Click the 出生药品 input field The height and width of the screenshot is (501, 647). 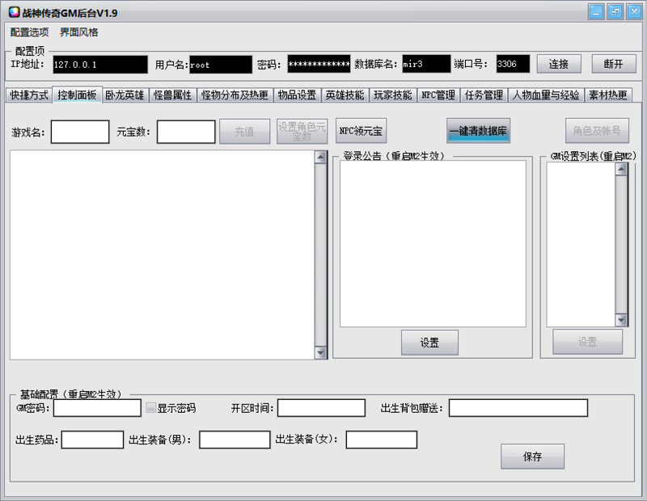tap(92, 440)
